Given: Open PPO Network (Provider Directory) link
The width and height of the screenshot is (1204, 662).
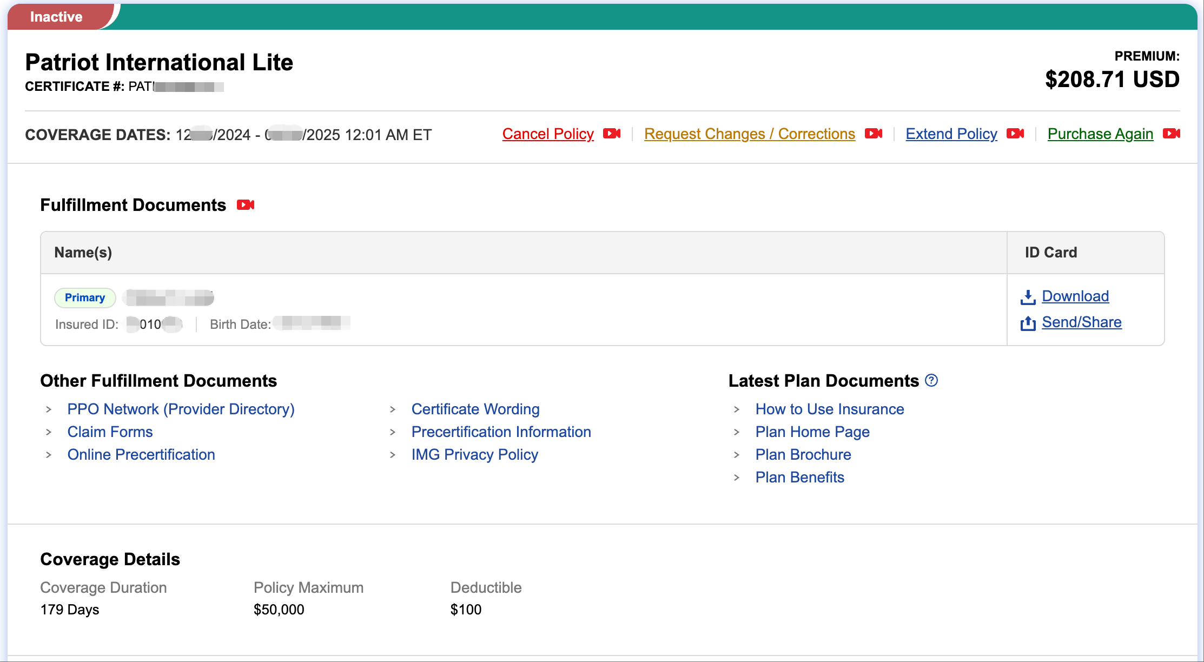Looking at the screenshot, I should coord(181,409).
